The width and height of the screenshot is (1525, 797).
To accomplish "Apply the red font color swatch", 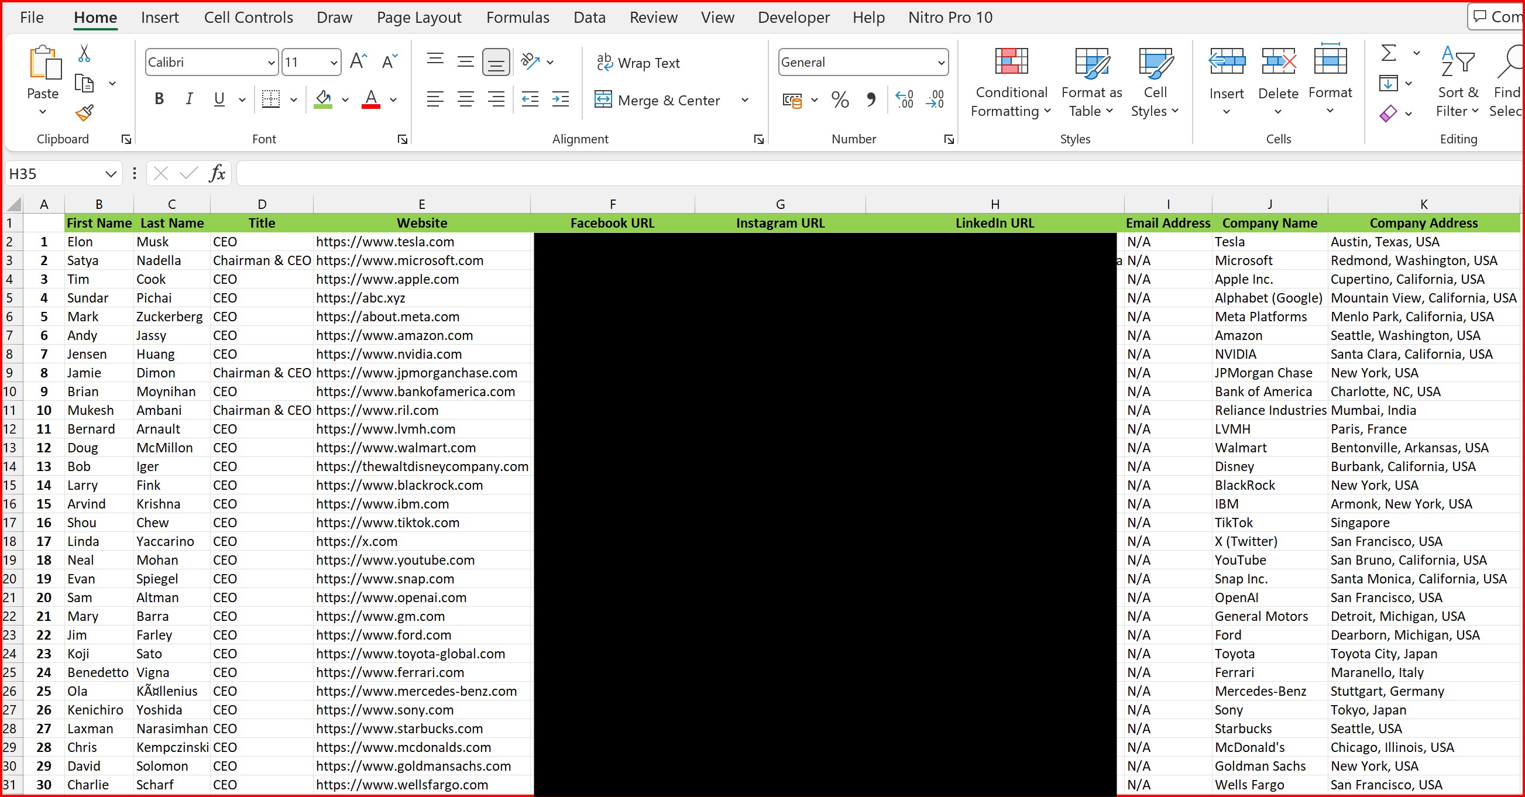I will click(370, 99).
